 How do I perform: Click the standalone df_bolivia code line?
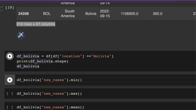coord(28,66)
